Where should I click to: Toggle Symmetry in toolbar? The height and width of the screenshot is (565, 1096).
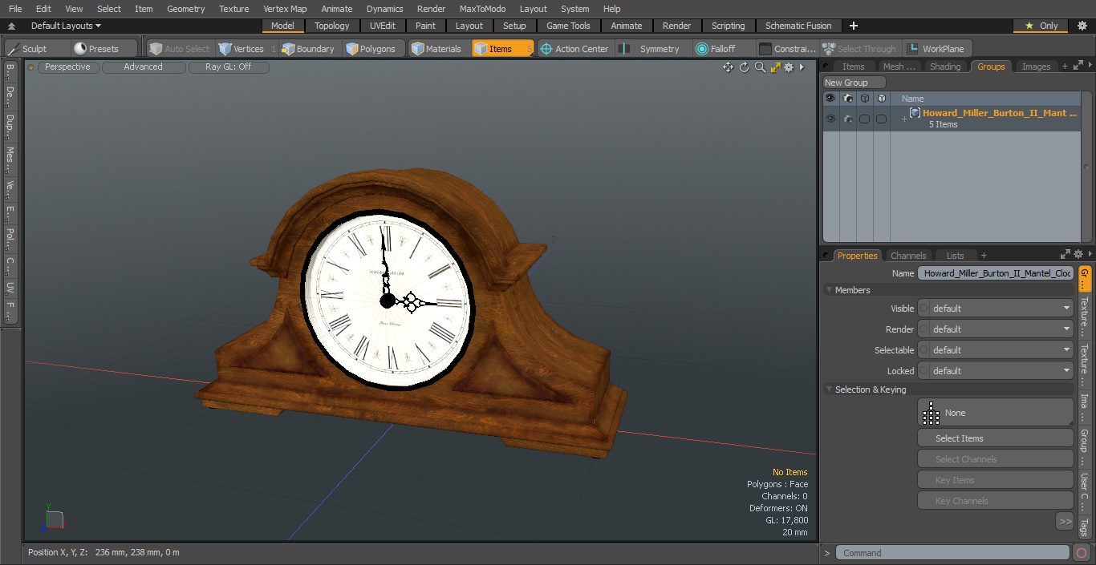[652, 49]
